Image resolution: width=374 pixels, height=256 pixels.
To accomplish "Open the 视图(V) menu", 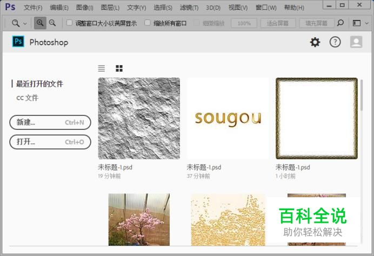I will (238, 8).
